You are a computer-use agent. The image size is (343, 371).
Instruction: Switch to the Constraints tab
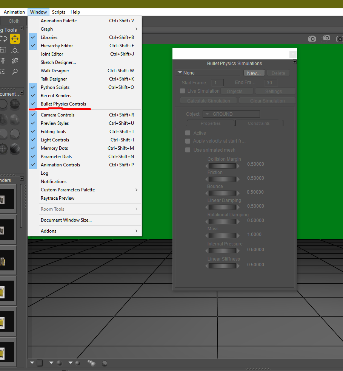tap(259, 123)
